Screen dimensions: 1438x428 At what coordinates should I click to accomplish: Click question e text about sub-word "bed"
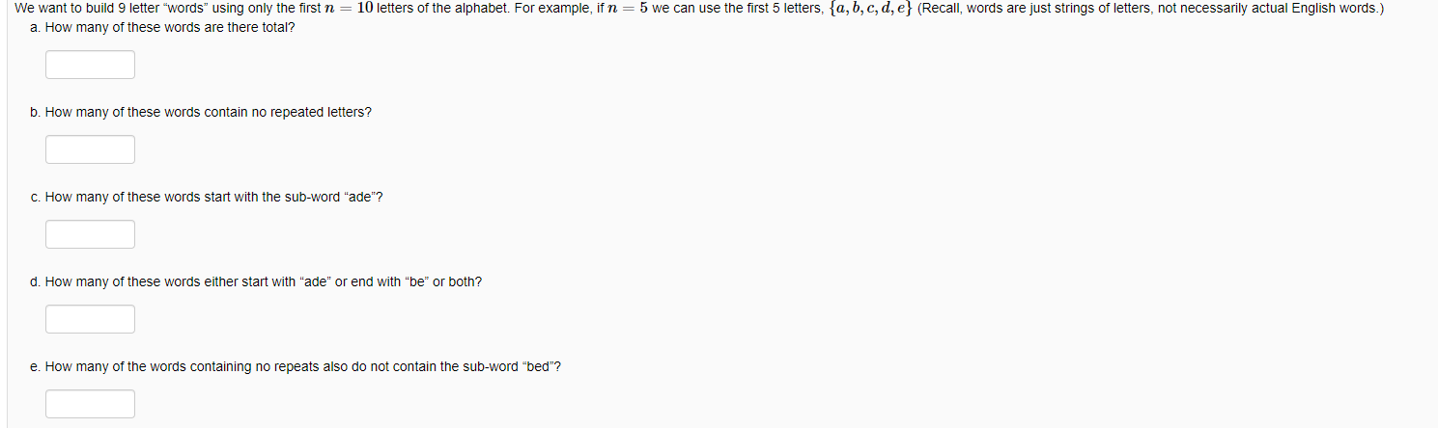pos(303,366)
